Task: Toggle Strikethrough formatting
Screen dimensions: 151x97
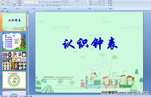Action: coord(32,6)
